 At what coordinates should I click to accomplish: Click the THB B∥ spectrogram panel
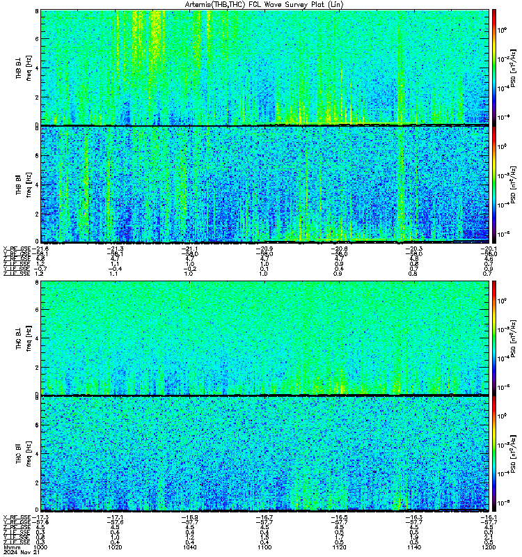click(265, 185)
